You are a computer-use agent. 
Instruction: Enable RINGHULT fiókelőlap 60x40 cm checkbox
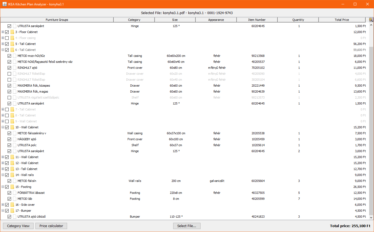tap(9, 80)
